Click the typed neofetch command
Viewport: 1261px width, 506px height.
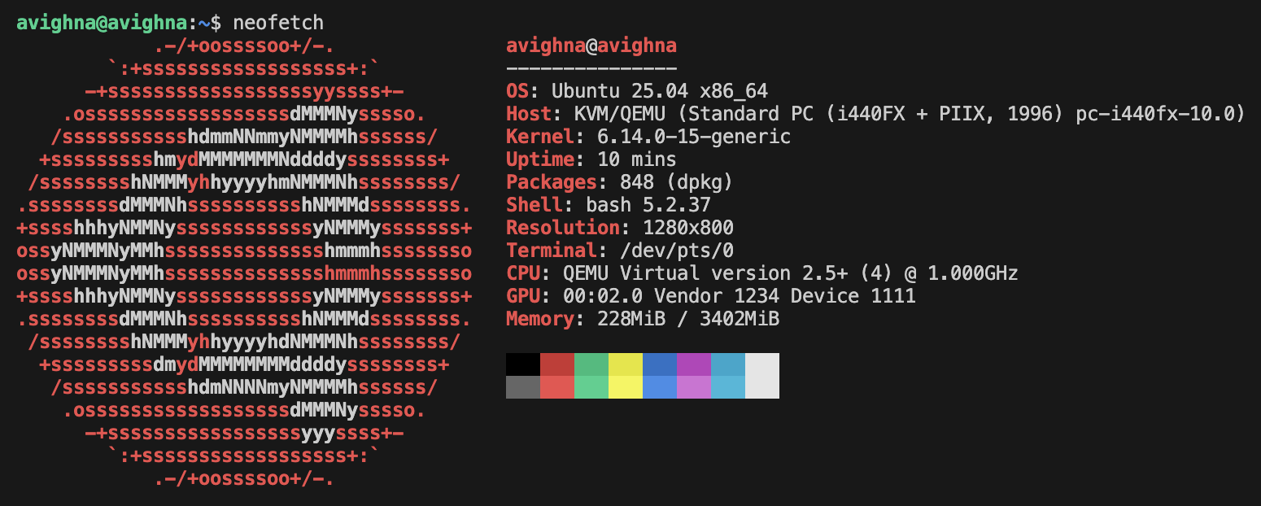(267, 23)
